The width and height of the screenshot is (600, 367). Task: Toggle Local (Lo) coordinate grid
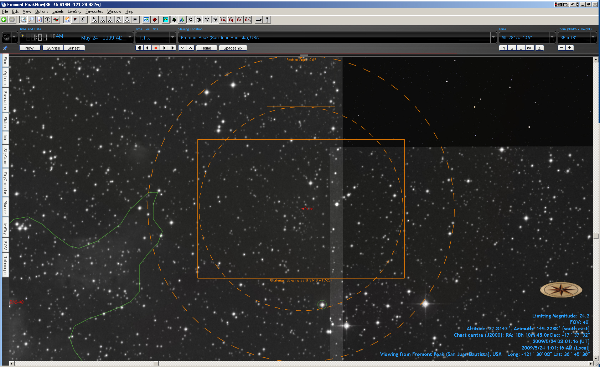point(223,20)
